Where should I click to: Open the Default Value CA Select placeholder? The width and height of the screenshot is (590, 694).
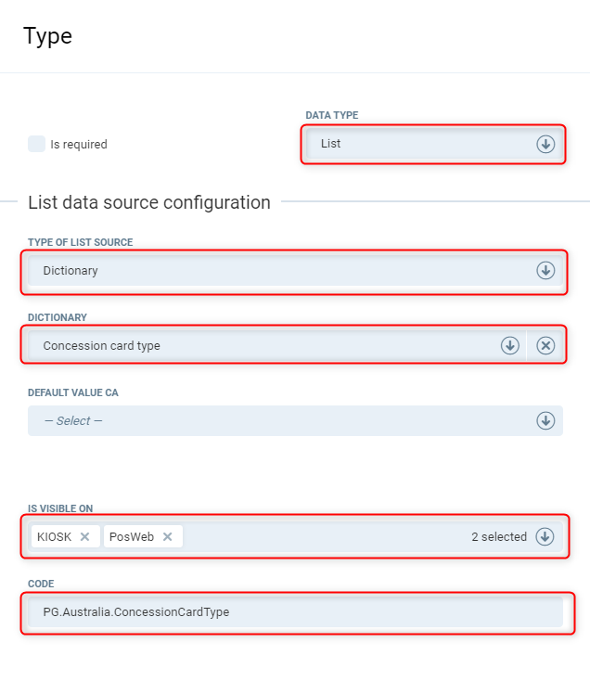point(278,420)
